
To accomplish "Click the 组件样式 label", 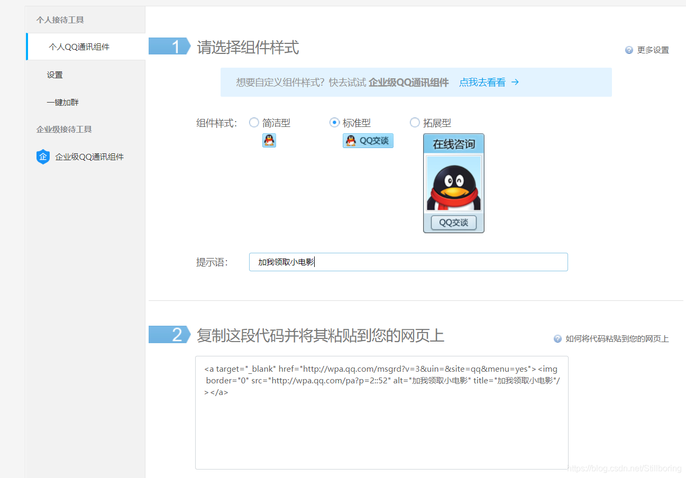I will [216, 123].
